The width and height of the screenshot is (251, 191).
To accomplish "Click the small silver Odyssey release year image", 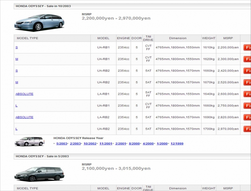I will pos(30,141).
